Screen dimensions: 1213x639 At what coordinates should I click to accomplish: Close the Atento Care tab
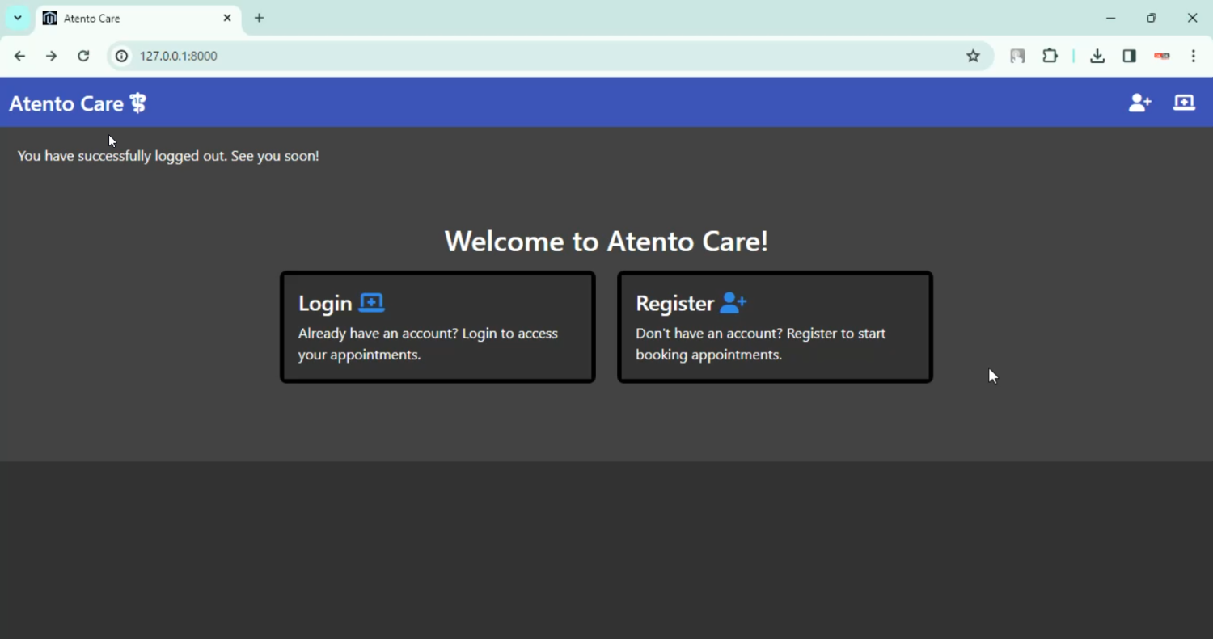pyautogui.click(x=227, y=18)
